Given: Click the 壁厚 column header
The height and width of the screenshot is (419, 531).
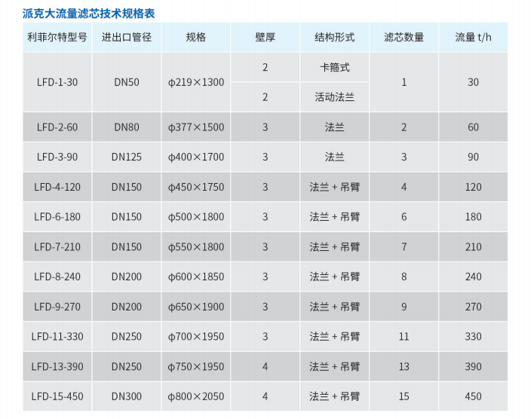Looking at the screenshot, I should point(265,37).
